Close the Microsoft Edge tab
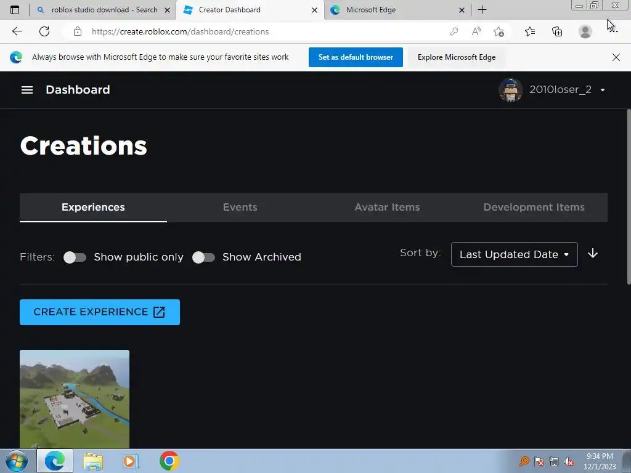 (462, 10)
